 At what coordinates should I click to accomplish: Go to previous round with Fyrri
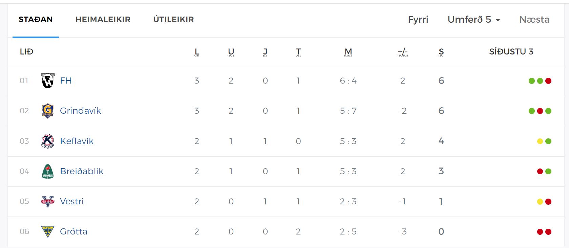click(418, 20)
